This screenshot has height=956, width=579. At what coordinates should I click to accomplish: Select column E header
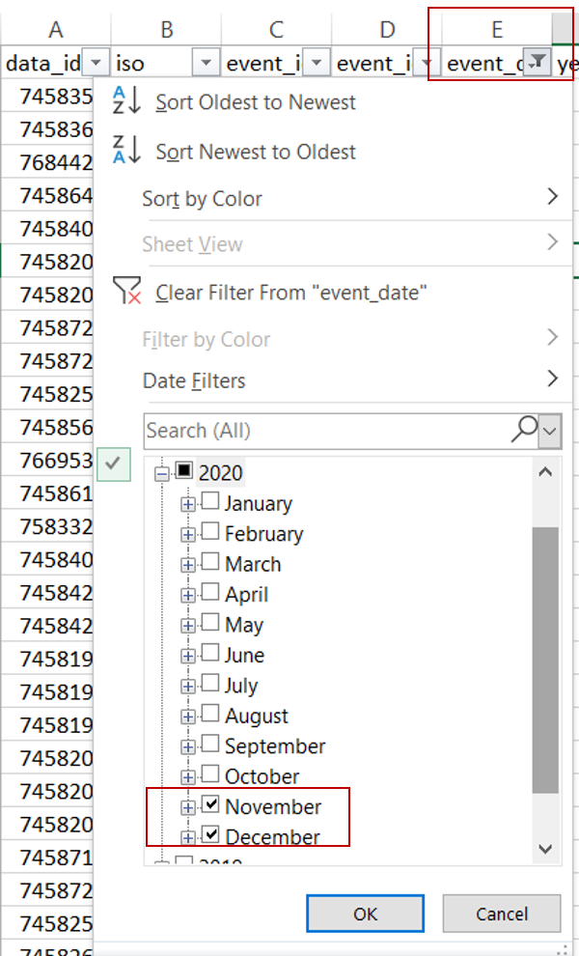tap(496, 29)
